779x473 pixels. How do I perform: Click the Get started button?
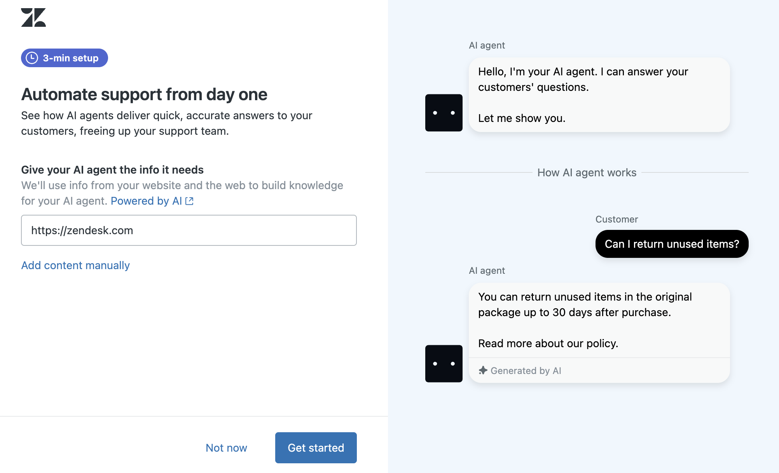click(x=316, y=448)
